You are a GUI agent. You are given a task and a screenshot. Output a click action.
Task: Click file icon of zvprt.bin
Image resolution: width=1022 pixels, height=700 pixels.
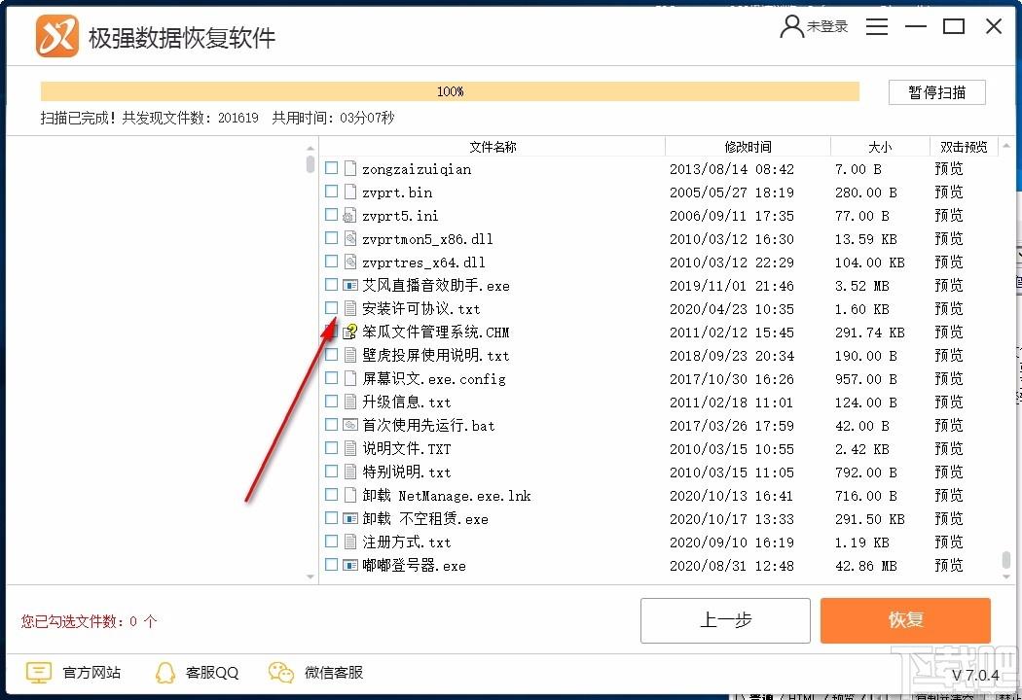350,192
